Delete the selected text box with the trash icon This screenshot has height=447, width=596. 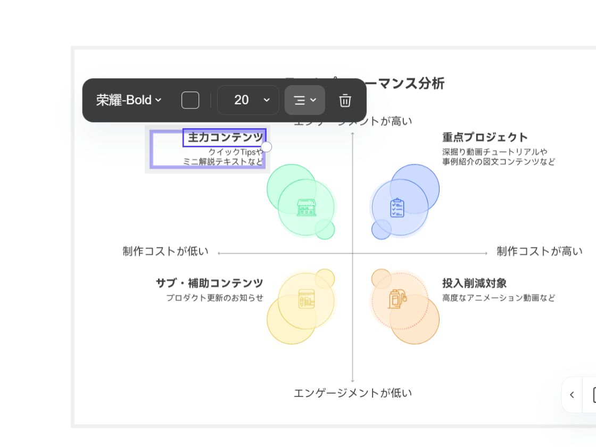pyautogui.click(x=345, y=100)
